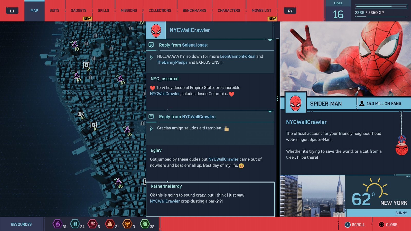
Task: Click the upside-down hanging Spider-Man icon
Action: 401,145
